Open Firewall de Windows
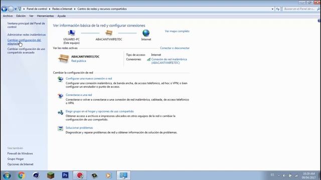This screenshot has width=321, height=180. click(20, 153)
